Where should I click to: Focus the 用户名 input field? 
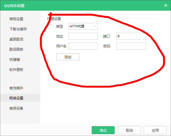point(83,46)
